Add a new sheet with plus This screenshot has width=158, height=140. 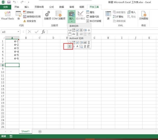(40, 131)
